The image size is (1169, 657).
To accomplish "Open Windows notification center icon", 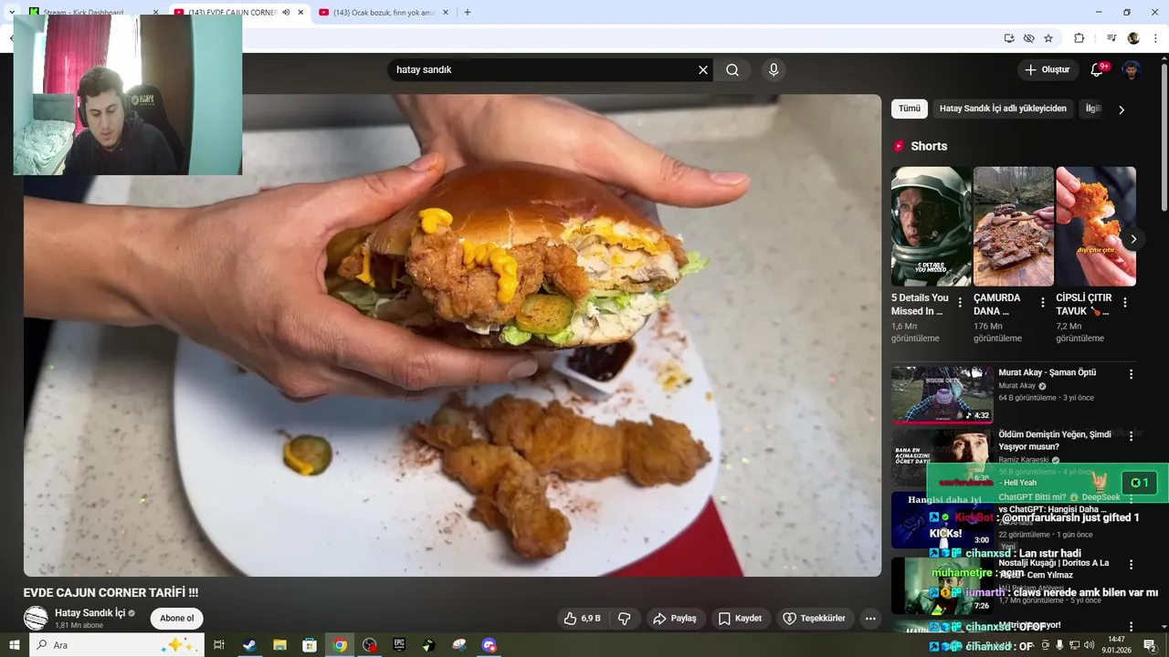I will pyautogui.click(x=1150, y=645).
